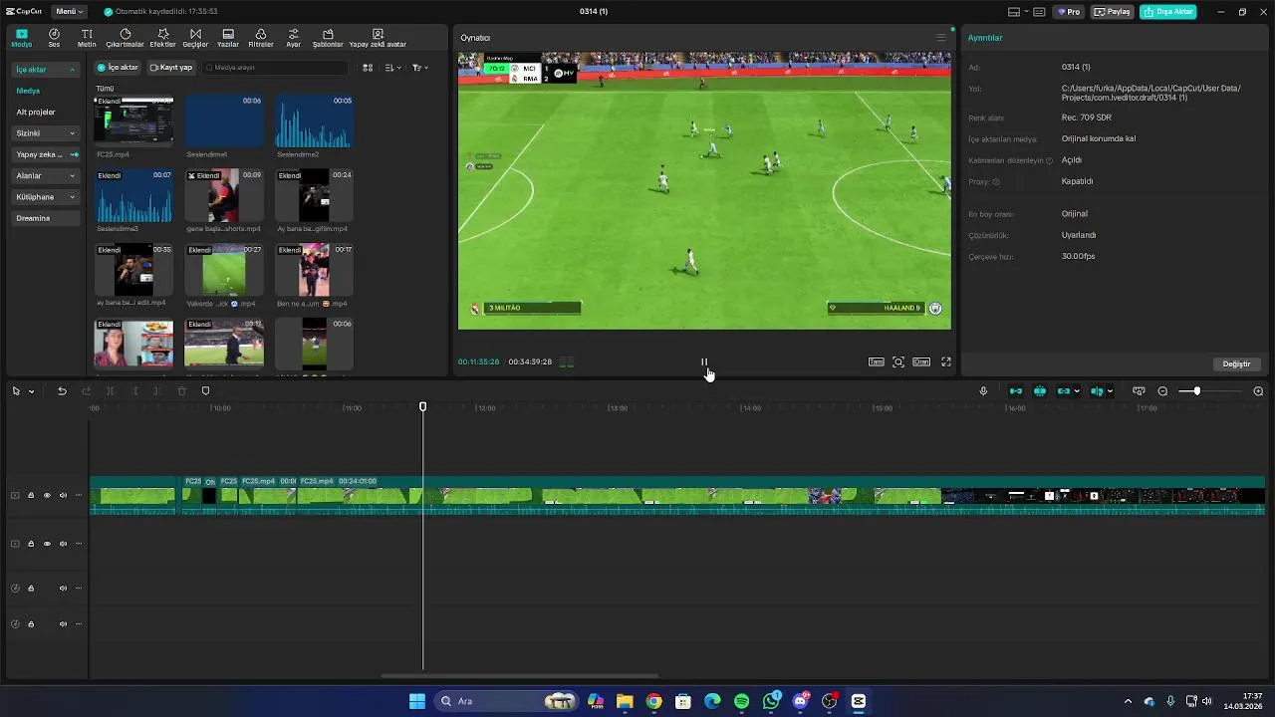Mute the main video track
The image size is (1275, 717).
63,495
